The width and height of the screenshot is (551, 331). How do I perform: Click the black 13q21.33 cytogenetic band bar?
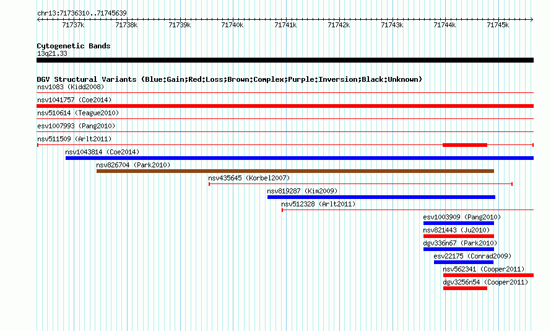[x=285, y=60]
